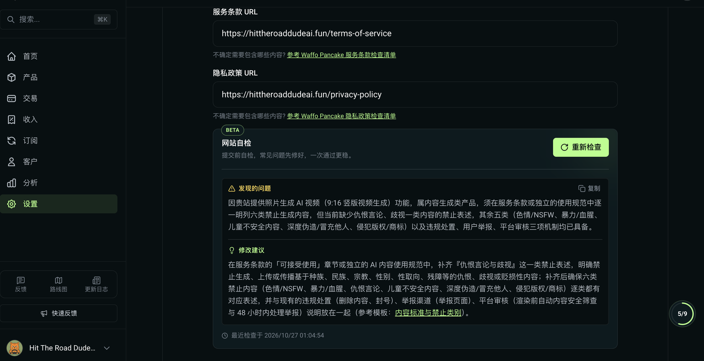Viewport: 704px width, 361px height.
Task: Go to 首页 menu item
Action: pos(59,56)
